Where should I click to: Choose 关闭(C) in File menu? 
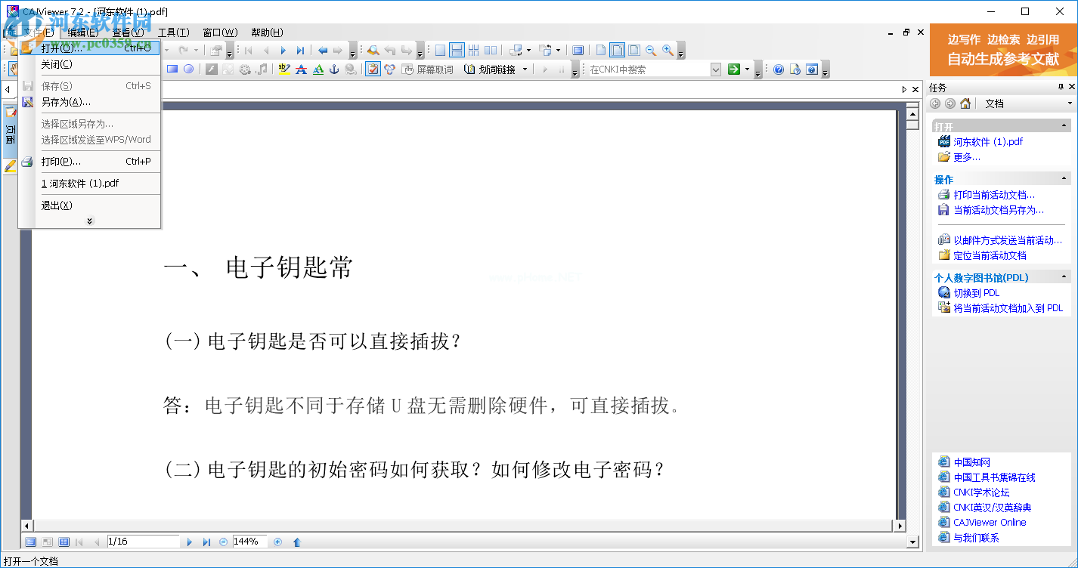89,64
